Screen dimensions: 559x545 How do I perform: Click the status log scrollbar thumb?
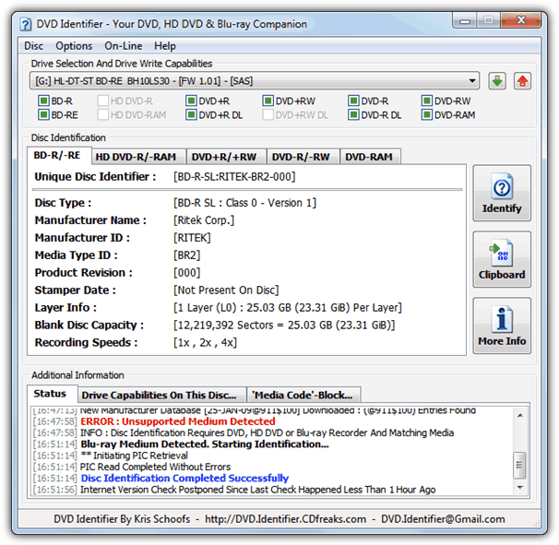519,465
